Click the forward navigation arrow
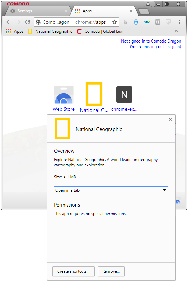188x281 pixels. coord(18,22)
